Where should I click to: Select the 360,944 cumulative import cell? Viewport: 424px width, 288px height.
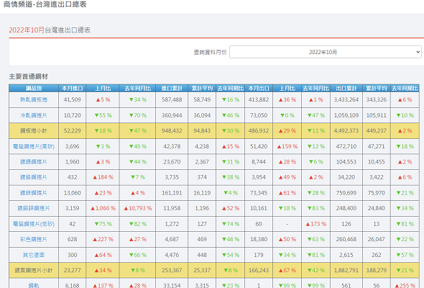click(x=172, y=115)
